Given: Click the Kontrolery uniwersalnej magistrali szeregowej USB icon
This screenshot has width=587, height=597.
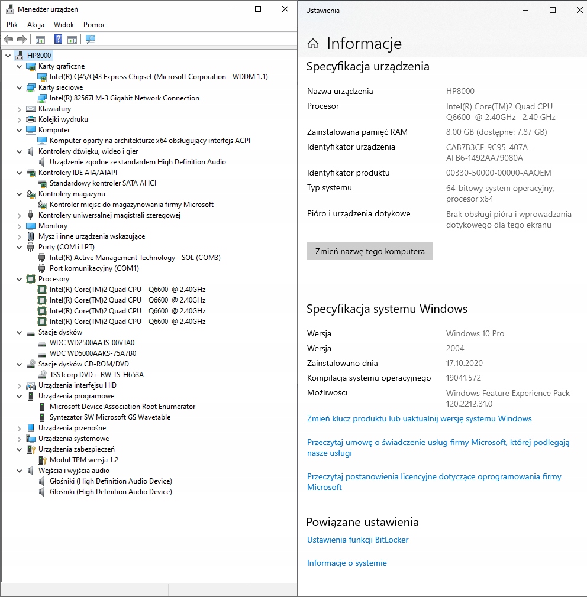Looking at the screenshot, I should click(x=31, y=215).
